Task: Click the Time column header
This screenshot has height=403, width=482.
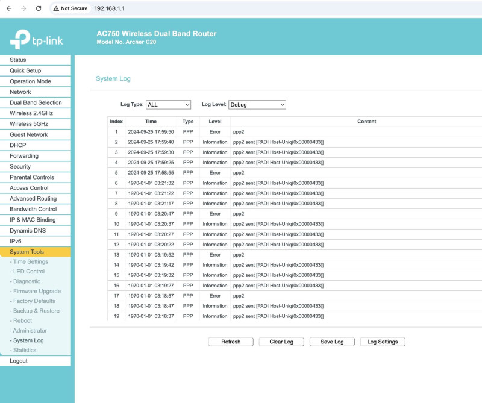Action: pyautogui.click(x=151, y=122)
